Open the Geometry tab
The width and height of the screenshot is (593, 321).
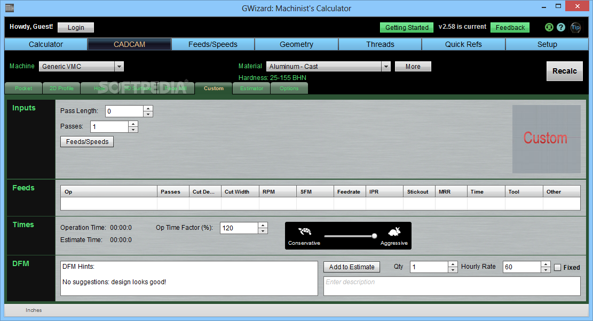(297, 44)
